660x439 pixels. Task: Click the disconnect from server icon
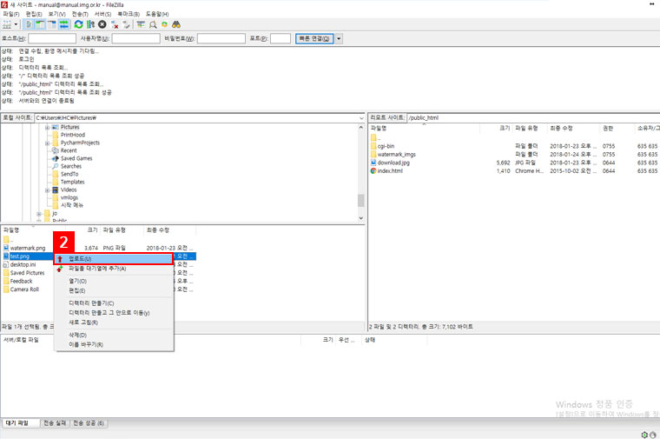pos(115,25)
